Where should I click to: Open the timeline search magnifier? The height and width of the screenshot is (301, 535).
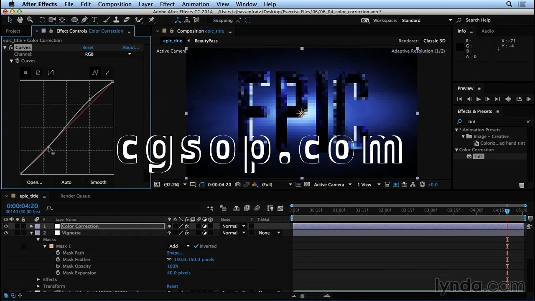tap(49, 208)
